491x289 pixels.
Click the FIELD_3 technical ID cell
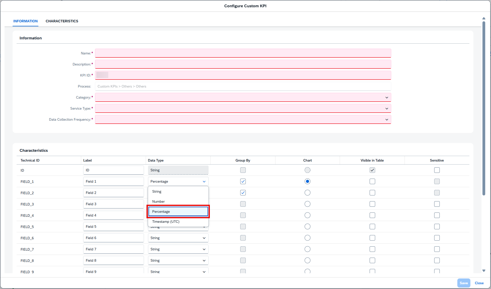(x=27, y=204)
